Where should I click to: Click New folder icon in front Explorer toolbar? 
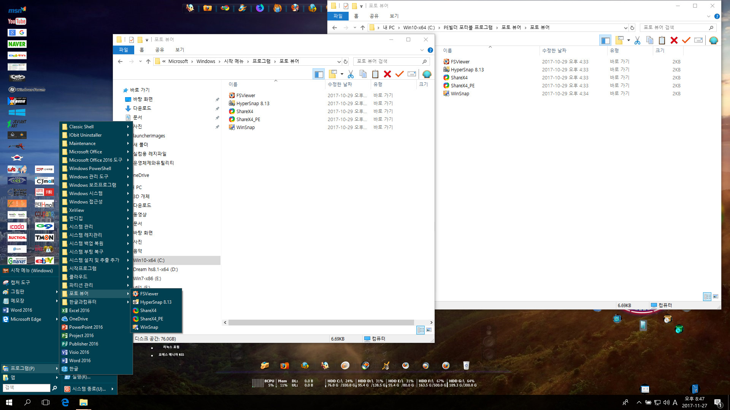(x=333, y=74)
